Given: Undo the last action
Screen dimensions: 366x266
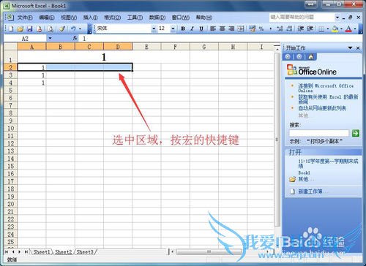Looking at the screenshot, I should coord(73,28).
